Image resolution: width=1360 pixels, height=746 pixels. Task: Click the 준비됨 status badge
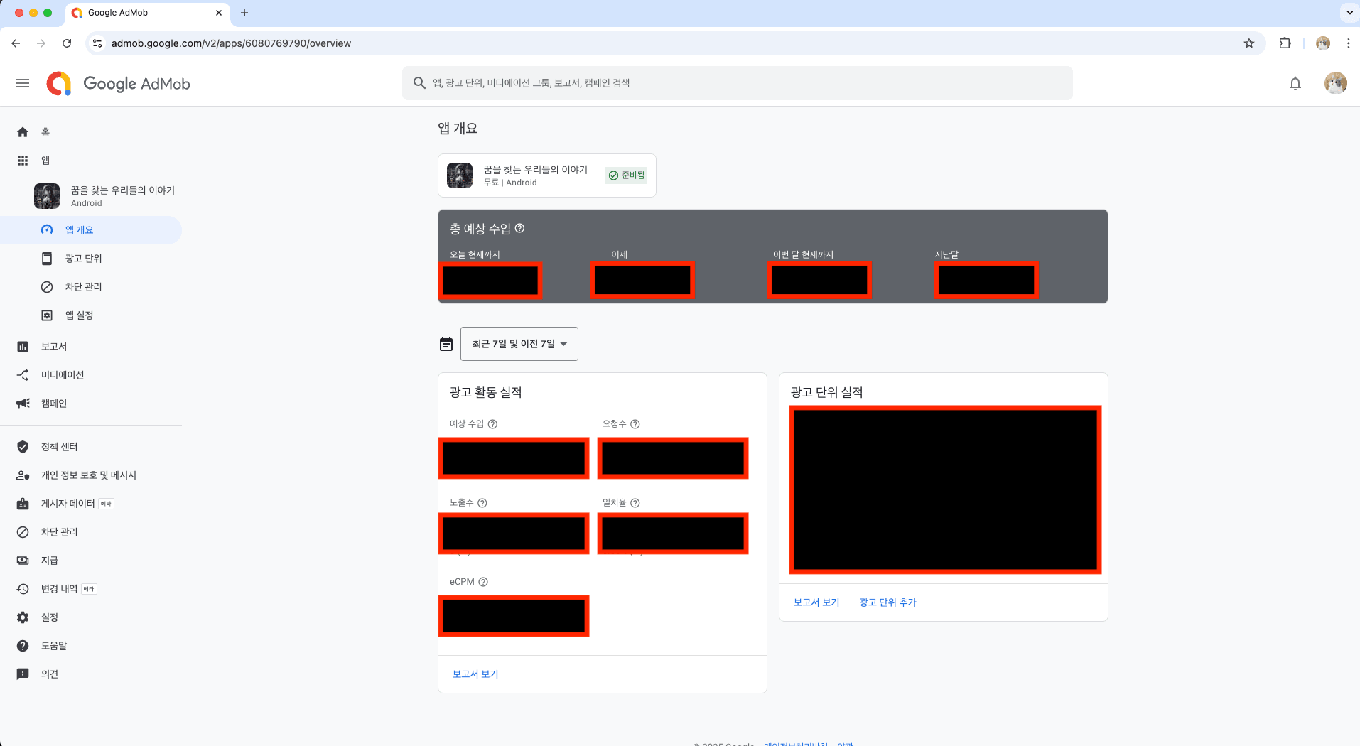click(x=626, y=175)
